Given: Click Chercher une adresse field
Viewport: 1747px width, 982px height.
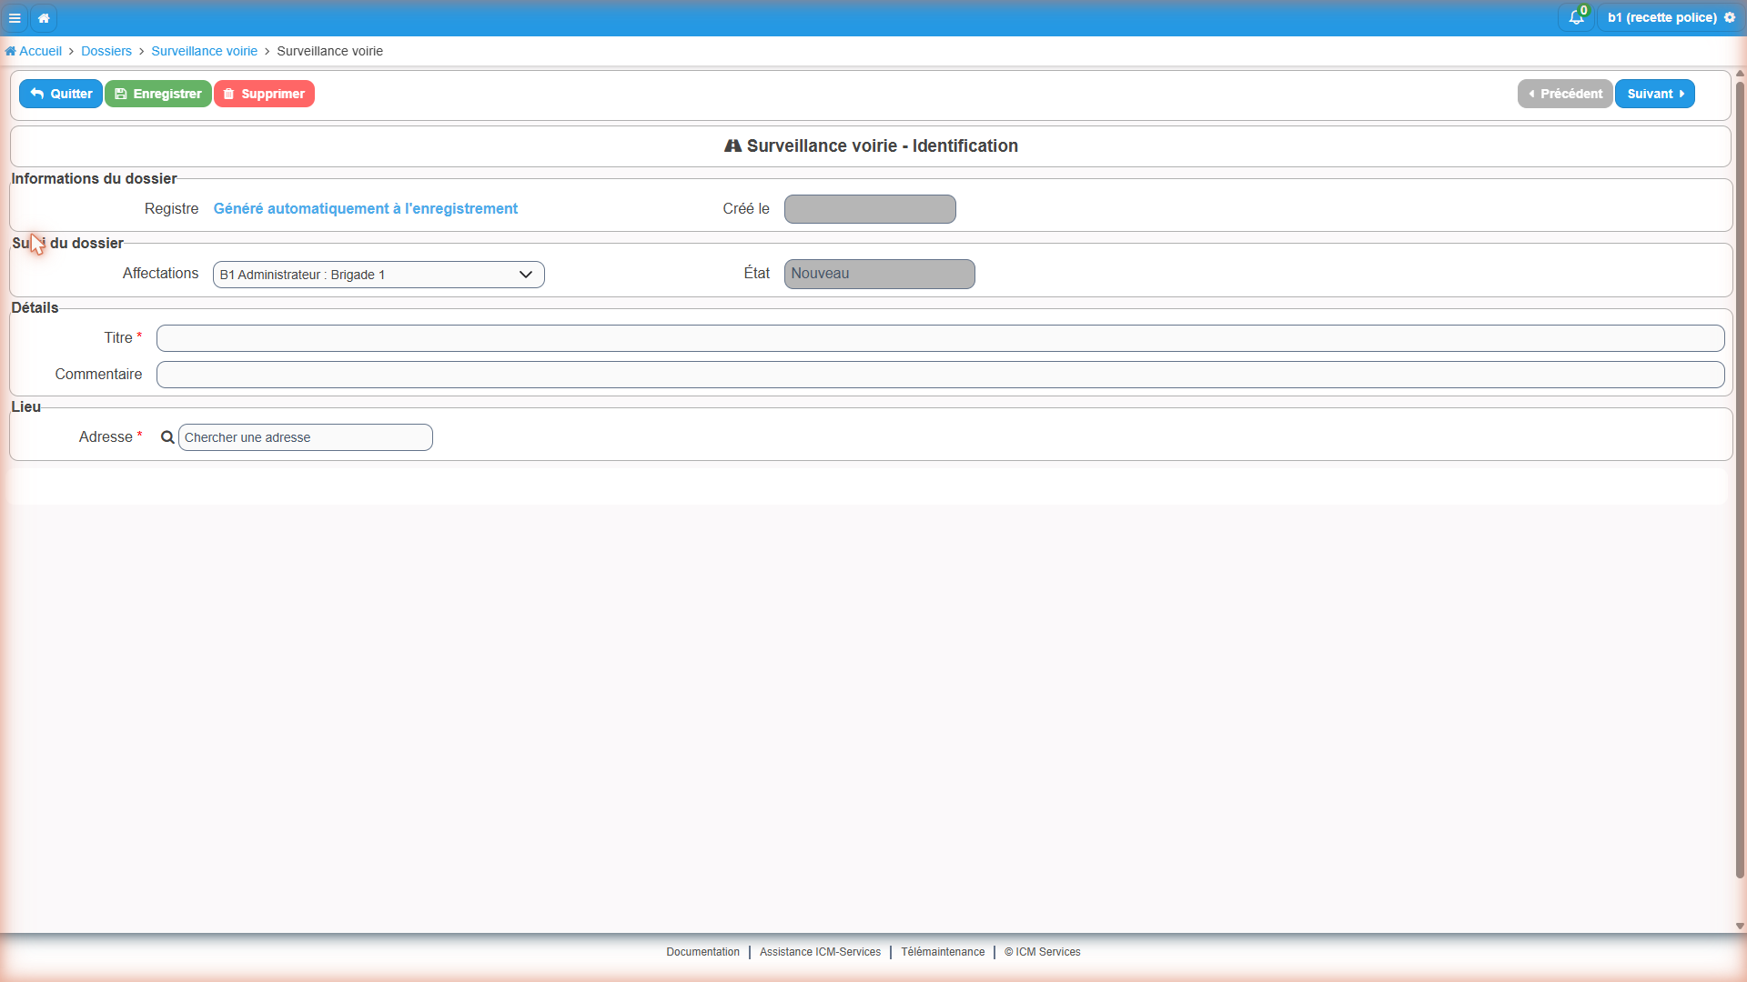Looking at the screenshot, I should tap(306, 437).
